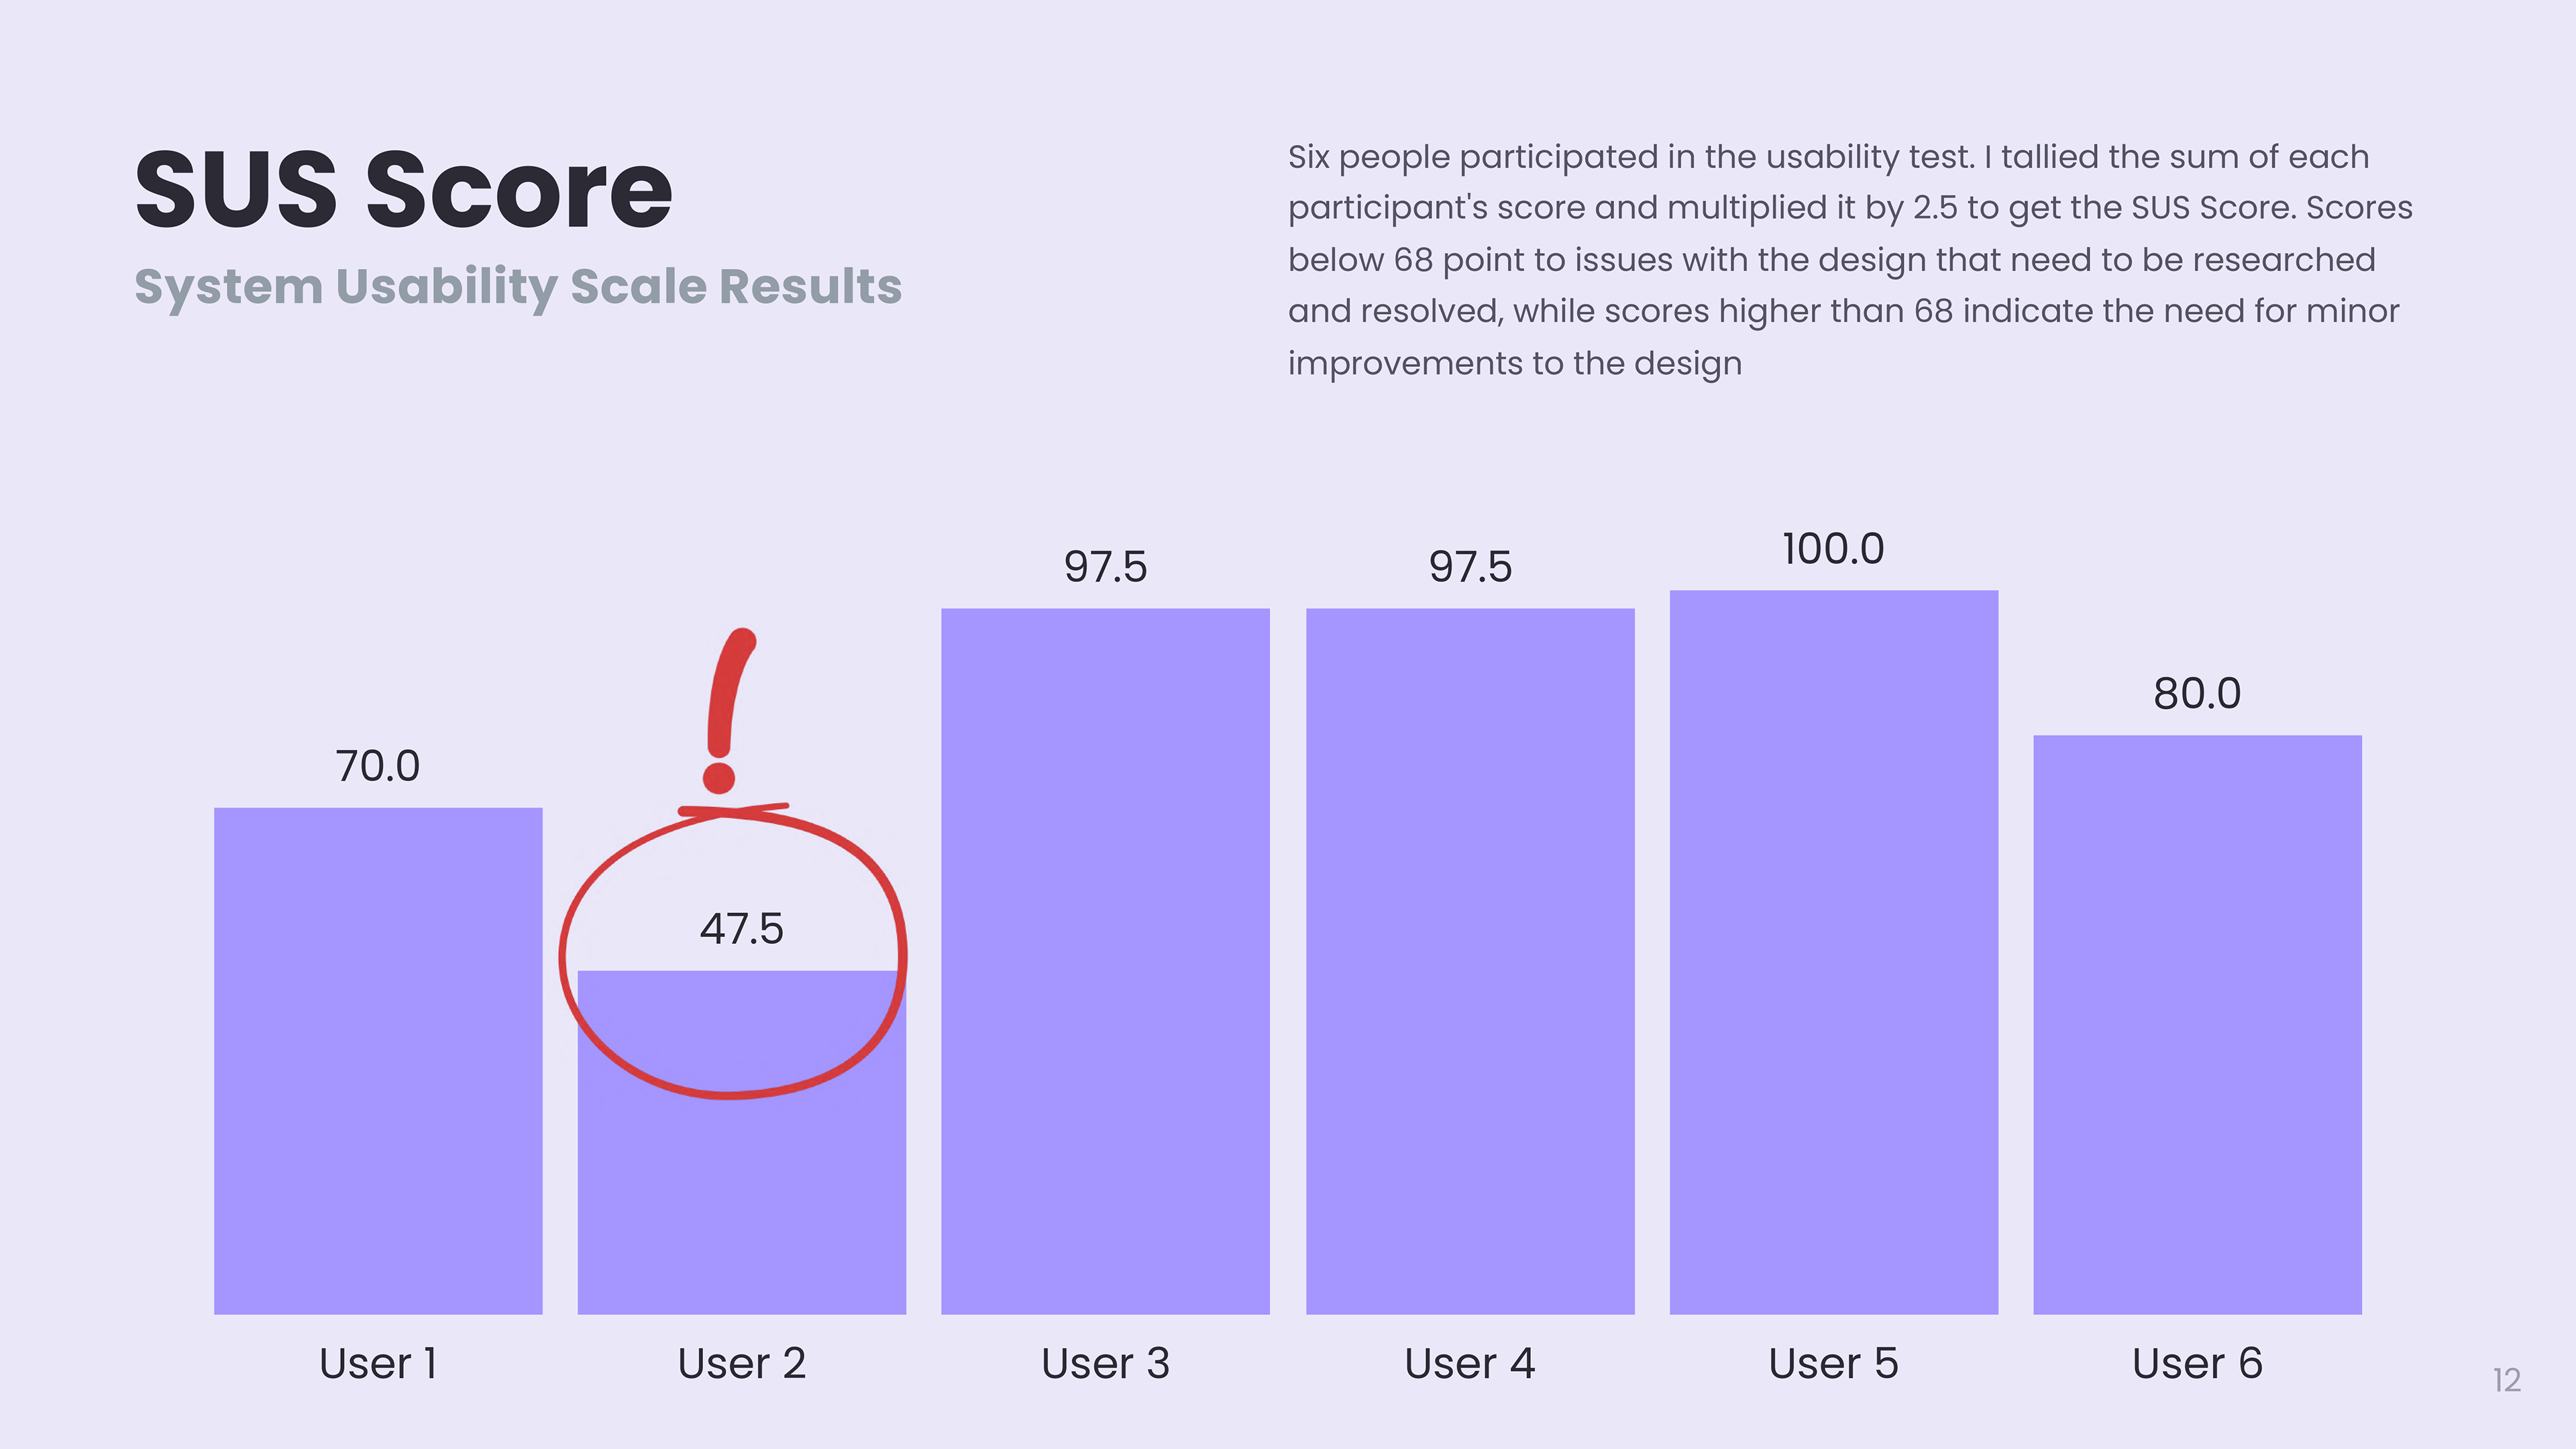This screenshot has height=1449, width=2576.
Task: Select the User 5 bar
Action: tap(1833, 950)
